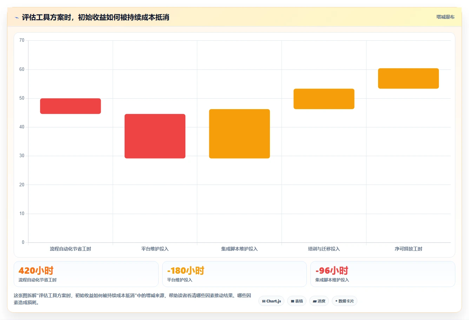Screen dimensions: 469x320
Task: Open the 420小时 data card
Action: (86, 274)
